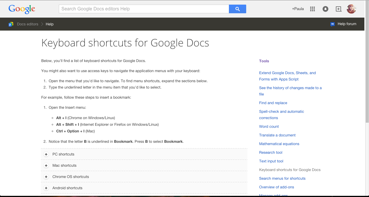
Task: Click the Chrome OS shortcuts label
Action: point(71,177)
